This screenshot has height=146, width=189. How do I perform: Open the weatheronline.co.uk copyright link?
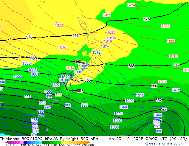[x=164, y=143]
